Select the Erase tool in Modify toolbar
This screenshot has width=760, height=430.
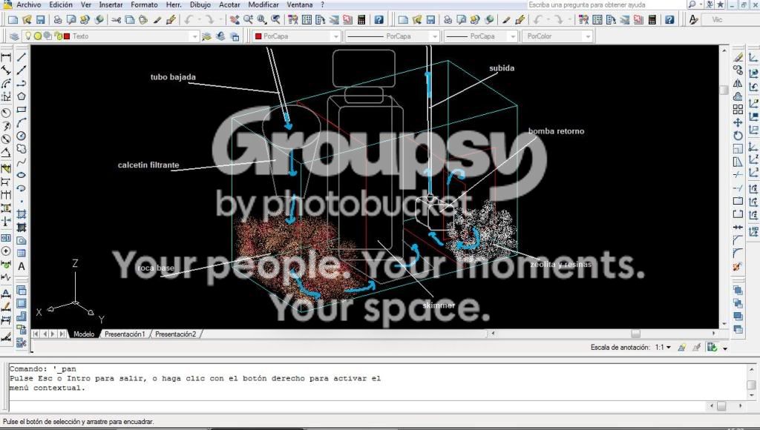738,57
